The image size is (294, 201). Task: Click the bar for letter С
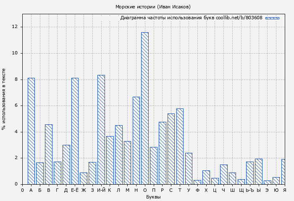(x=171, y=149)
